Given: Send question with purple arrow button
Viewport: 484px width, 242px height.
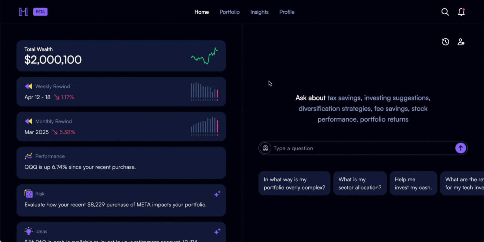Looking at the screenshot, I should tap(460, 148).
